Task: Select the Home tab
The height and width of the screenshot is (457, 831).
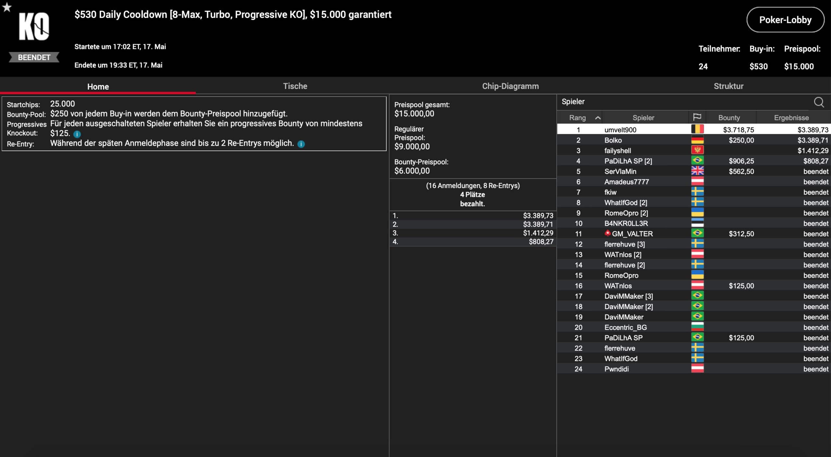Action: [98, 86]
